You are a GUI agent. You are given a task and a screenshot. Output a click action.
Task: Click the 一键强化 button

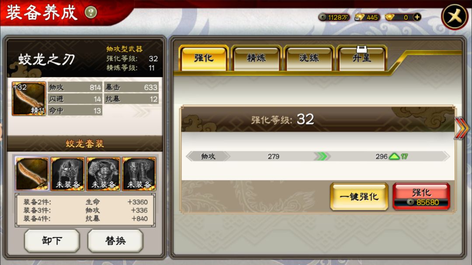tap(359, 197)
